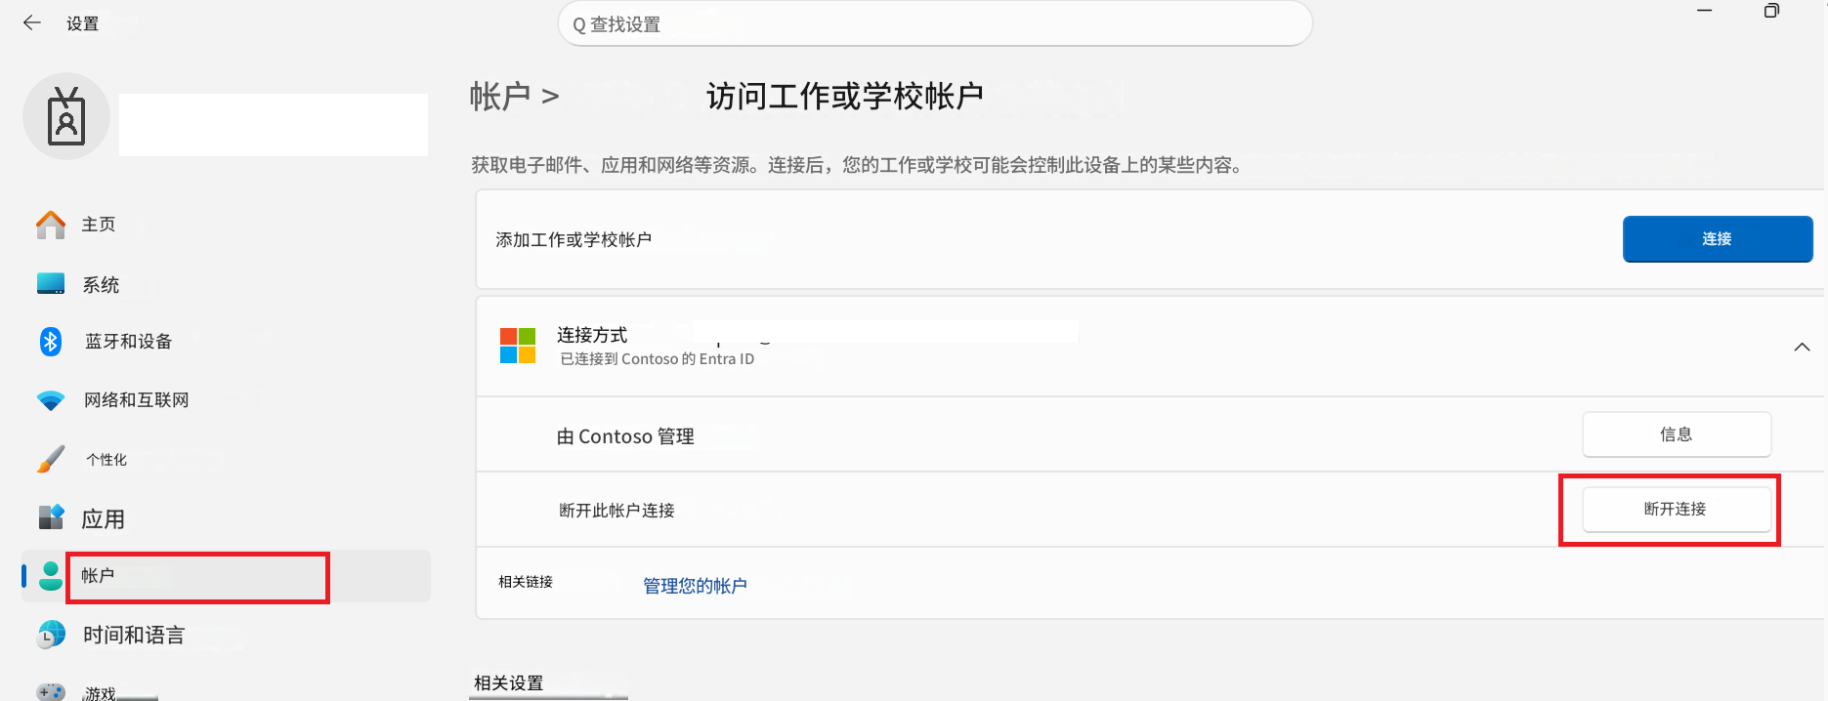This screenshot has width=1828, height=701.
Task: Click the Wi-Fi network icon
Action: [51, 400]
